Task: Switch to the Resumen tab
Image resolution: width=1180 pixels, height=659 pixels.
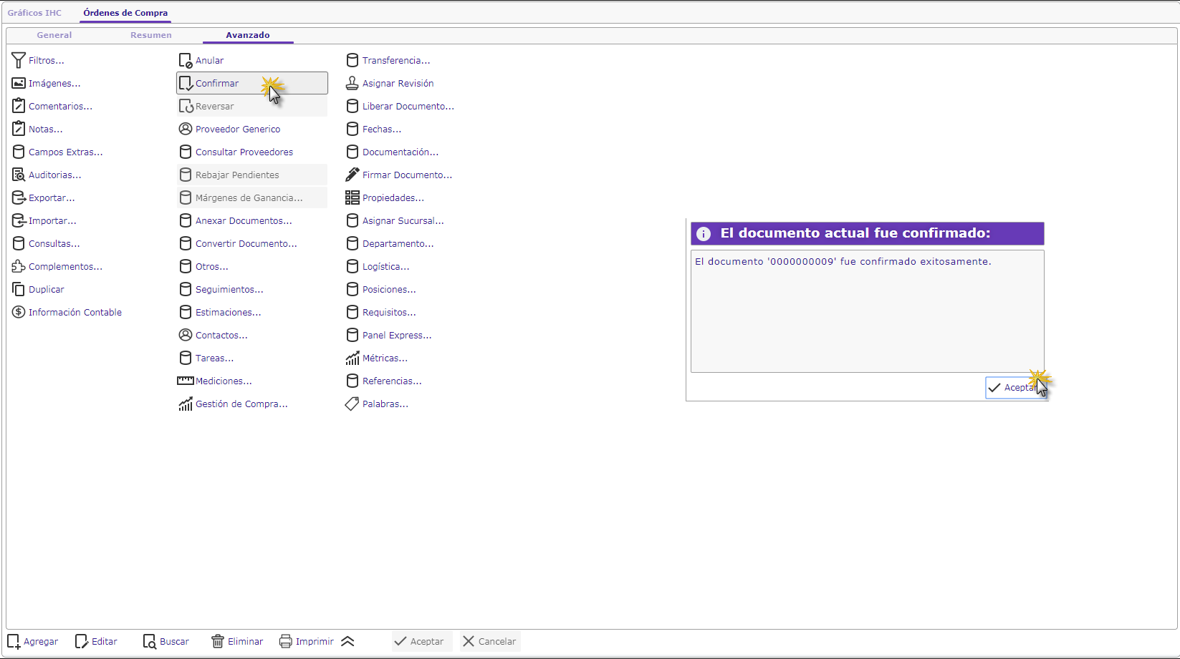Action: [x=150, y=35]
